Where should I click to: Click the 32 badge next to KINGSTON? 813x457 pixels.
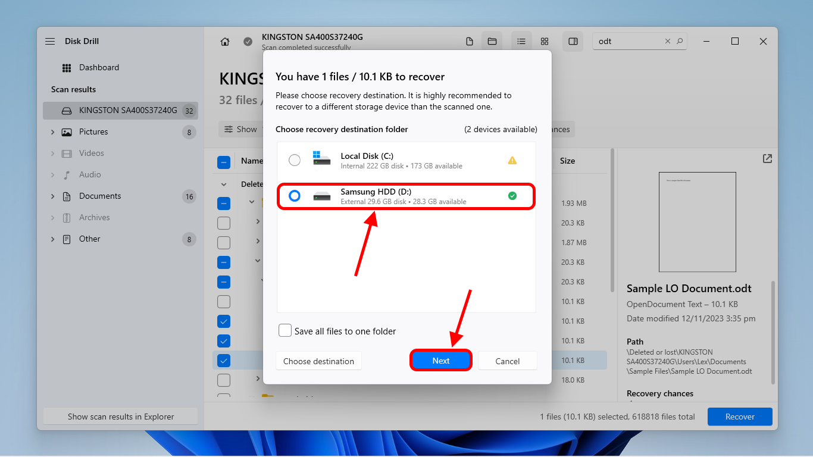(189, 111)
